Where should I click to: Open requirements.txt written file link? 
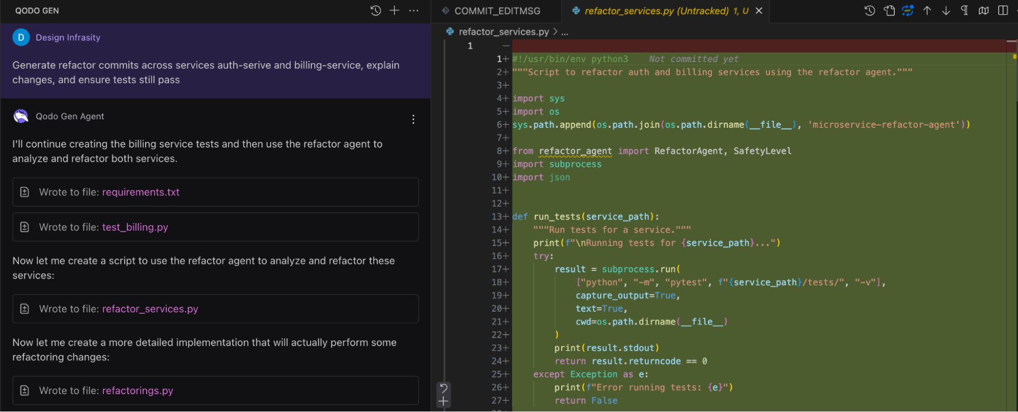(141, 192)
